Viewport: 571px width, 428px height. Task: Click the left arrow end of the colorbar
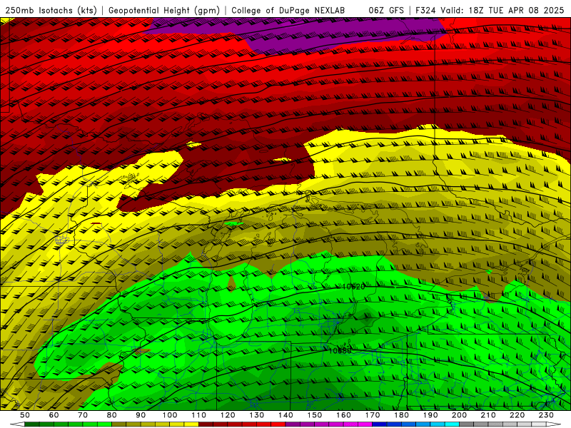point(17,424)
